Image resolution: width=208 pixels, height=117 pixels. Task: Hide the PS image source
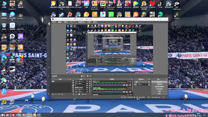pos(87,86)
